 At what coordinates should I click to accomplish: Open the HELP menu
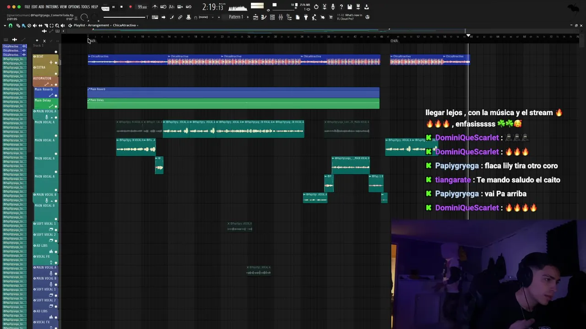tap(94, 7)
